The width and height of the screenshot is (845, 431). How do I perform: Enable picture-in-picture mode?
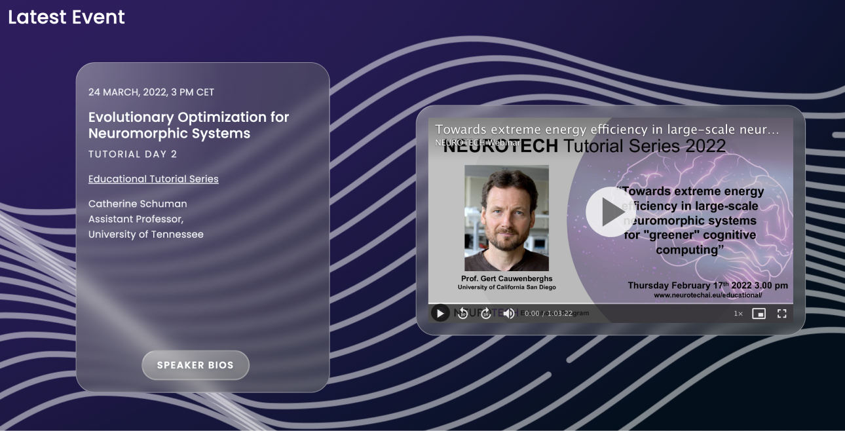pyautogui.click(x=759, y=314)
